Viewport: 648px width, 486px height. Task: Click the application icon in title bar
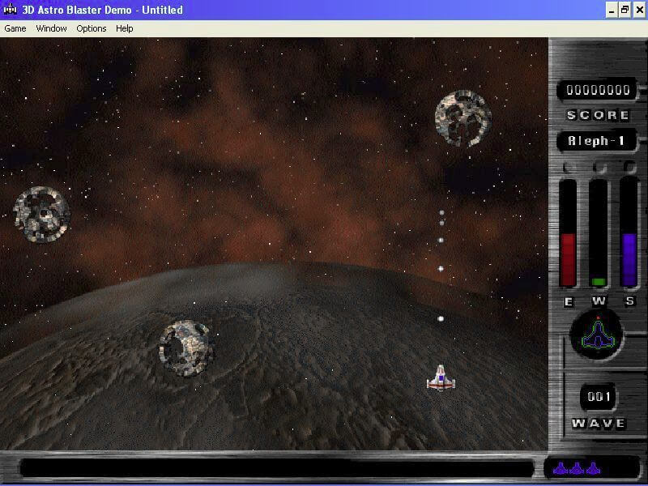pos(10,9)
